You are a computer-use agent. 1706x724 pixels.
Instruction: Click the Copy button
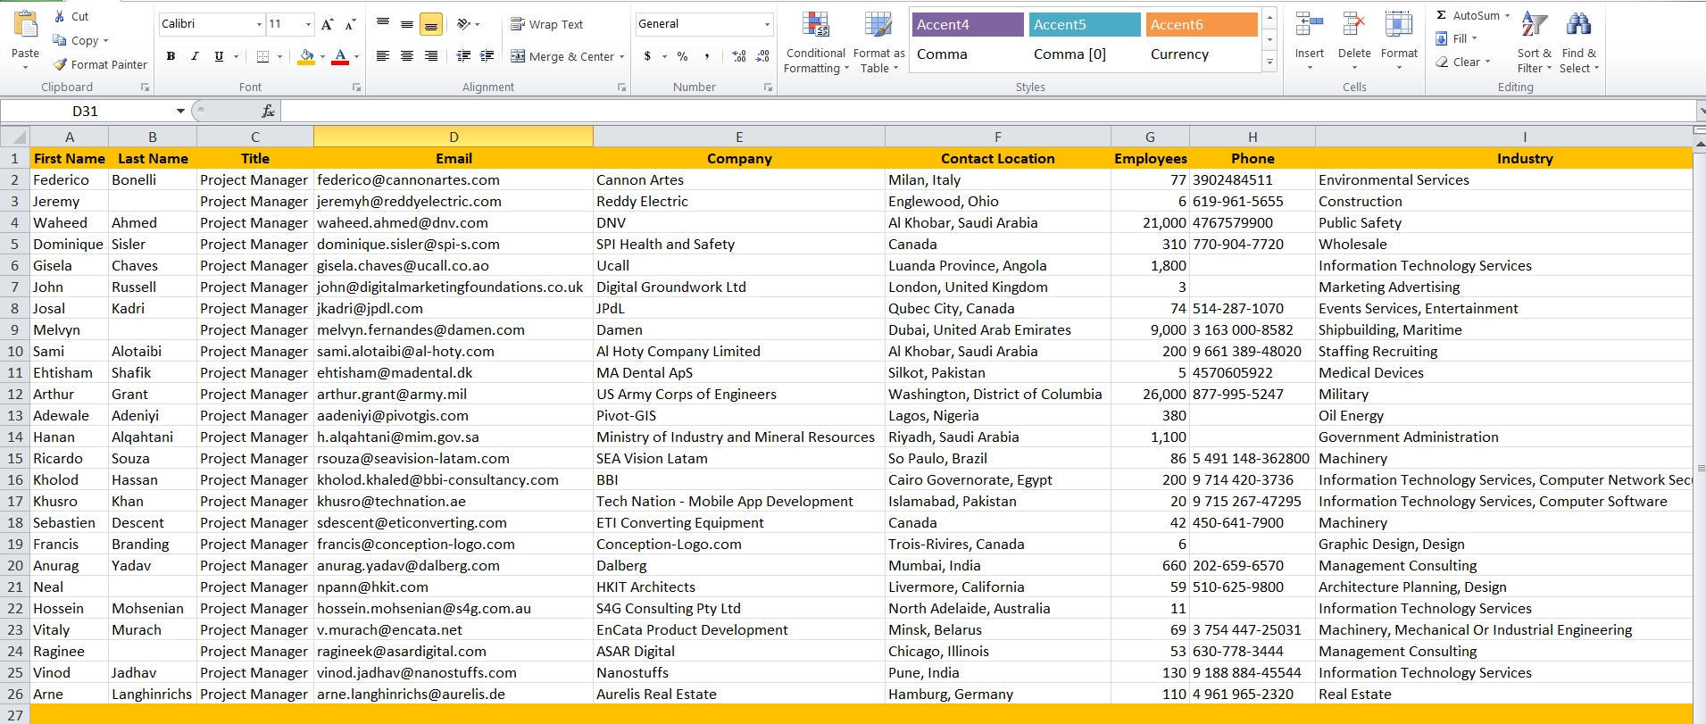point(79,40)
